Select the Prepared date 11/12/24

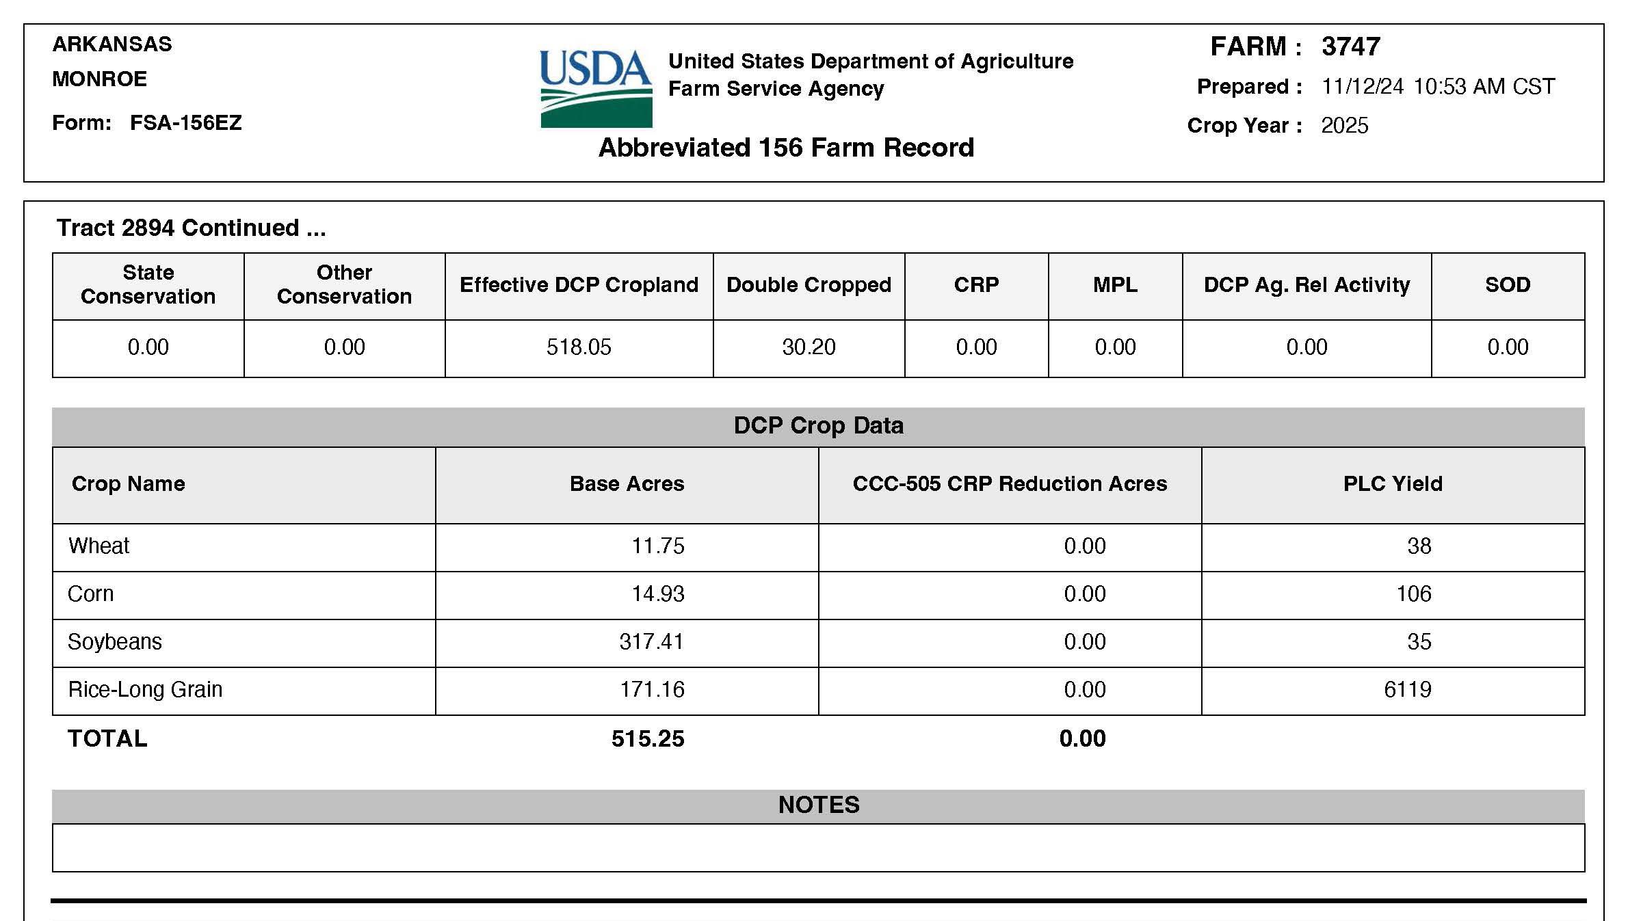pos(1362,87)
